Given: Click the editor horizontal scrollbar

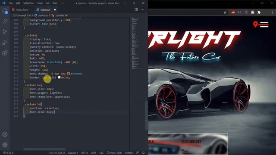Looking at the screenshot, I should [44, 149].
